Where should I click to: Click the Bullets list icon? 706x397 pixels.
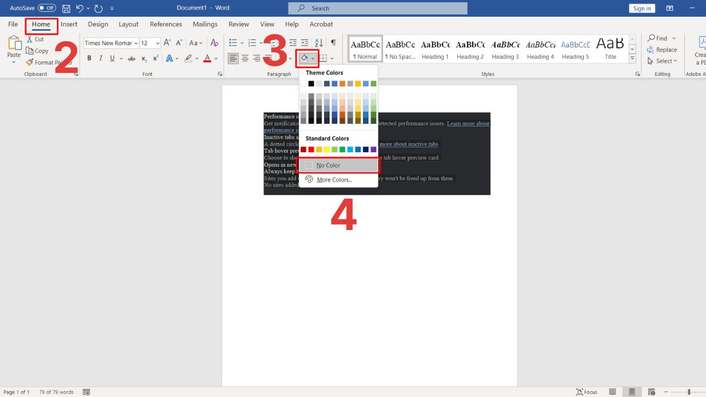point(233,43)
